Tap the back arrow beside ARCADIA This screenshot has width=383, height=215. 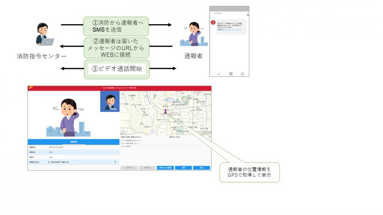[x=212, y=14]
